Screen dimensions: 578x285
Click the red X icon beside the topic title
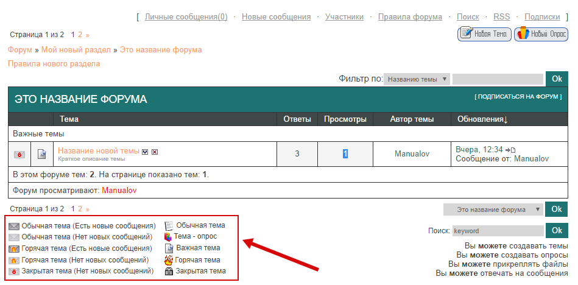(x=155, y=151)
